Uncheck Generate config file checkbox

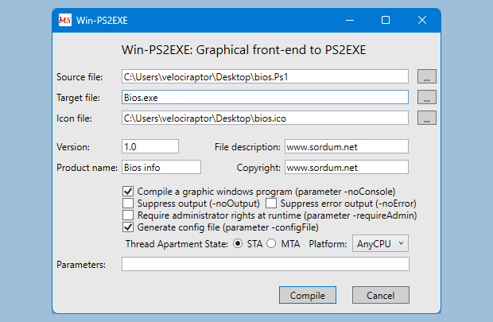tap(128, 227)
